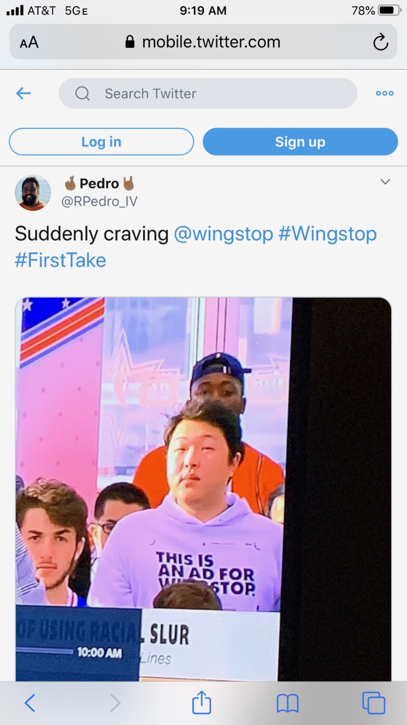This screenshot has height=725, width=407.
Task: Reload the Twitter page
Action: pos(380,41)
